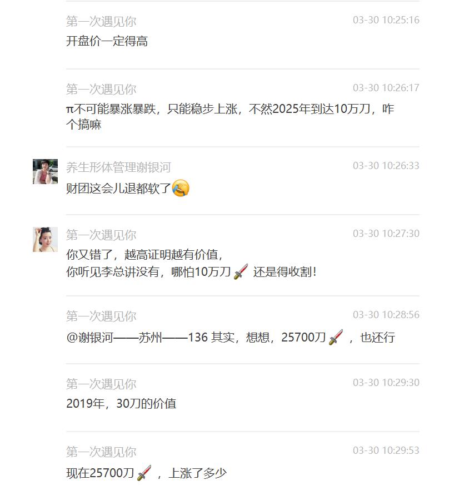Click timestamp 03-30 10:28:56
The width and height of the screenshot is (454, 490).
pyautogui.click(x=386, y=314)
